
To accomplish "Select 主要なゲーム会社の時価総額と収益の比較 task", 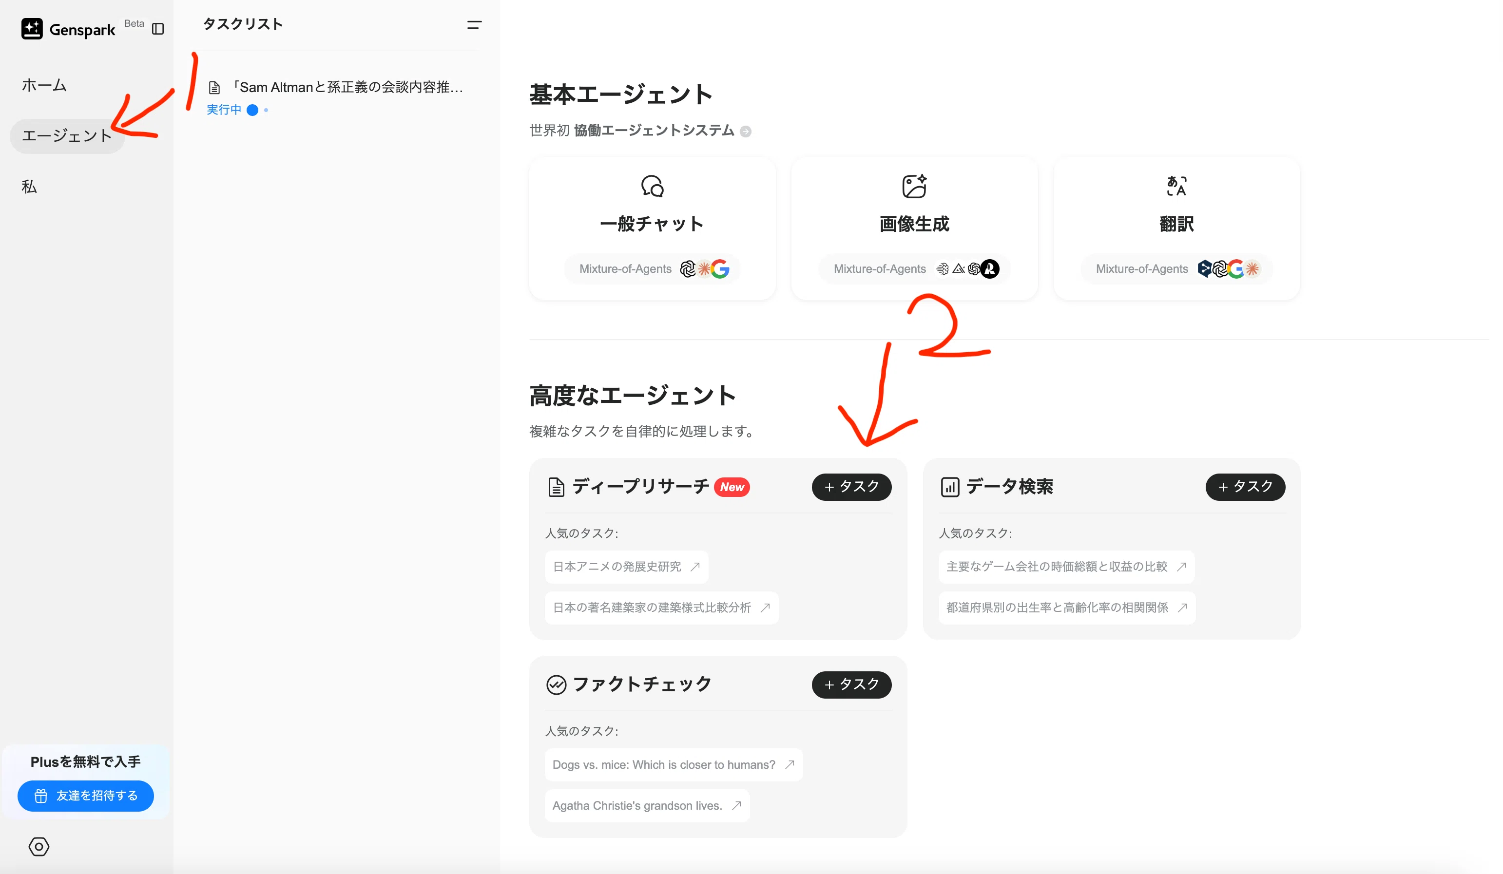I will click(x=1066, y=567).
